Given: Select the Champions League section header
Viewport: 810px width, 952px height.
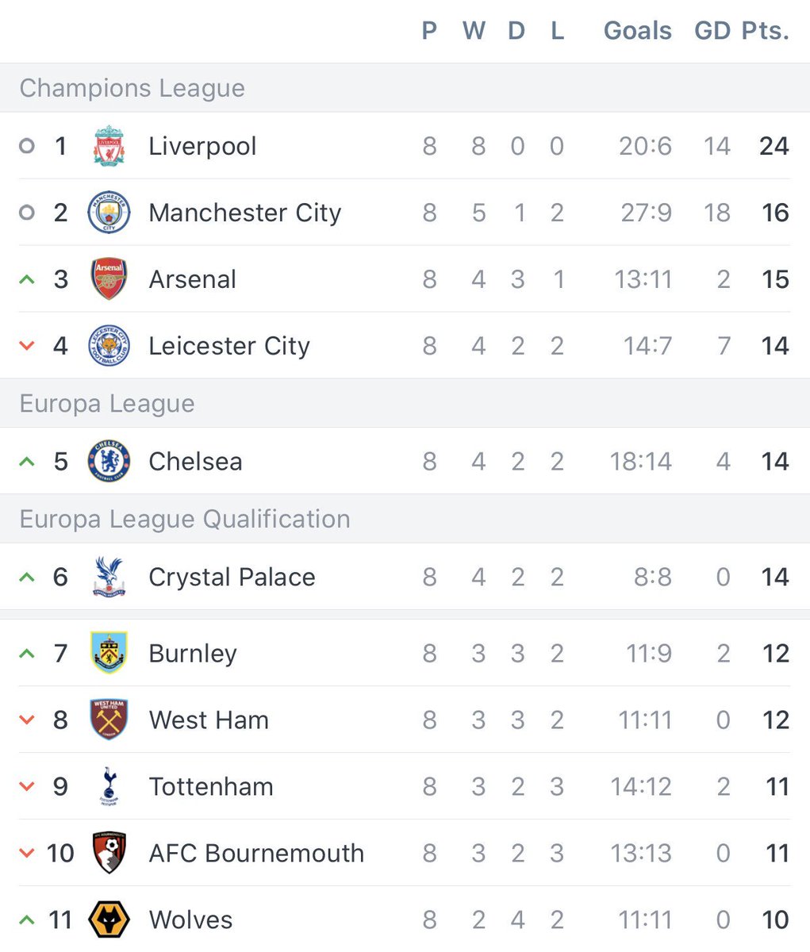Looking at the screenshot, I should [405, 88].
